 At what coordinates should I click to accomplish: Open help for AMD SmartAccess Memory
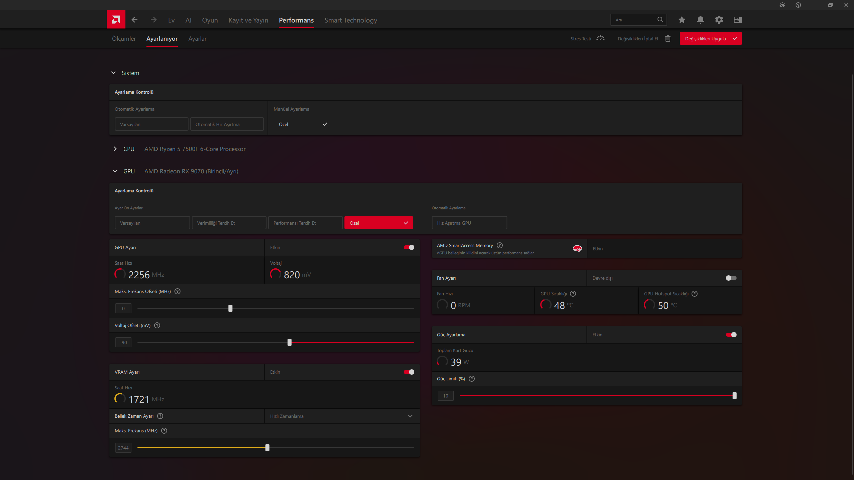tap(499, 245)
